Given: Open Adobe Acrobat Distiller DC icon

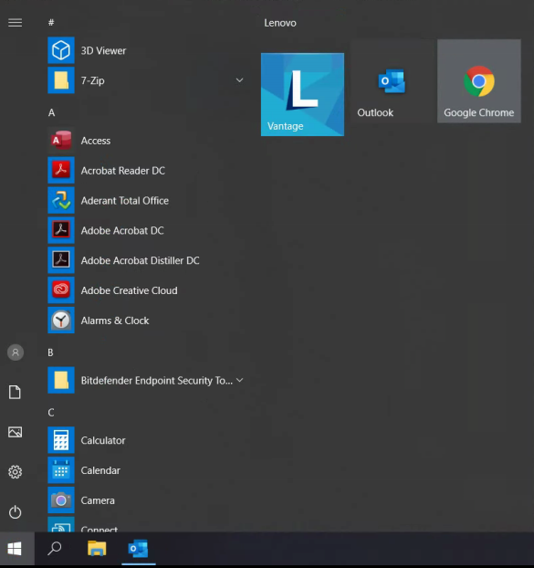Looking at the screenshot, I should (61, 260).
